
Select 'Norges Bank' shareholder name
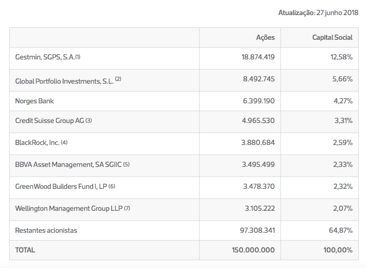34,101
